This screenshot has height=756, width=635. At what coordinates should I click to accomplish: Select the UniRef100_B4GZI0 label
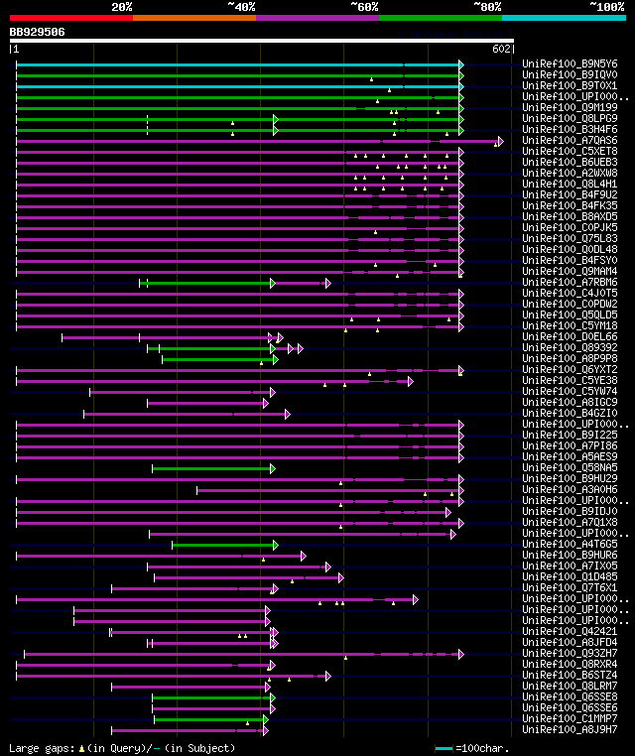coord(570,413)
